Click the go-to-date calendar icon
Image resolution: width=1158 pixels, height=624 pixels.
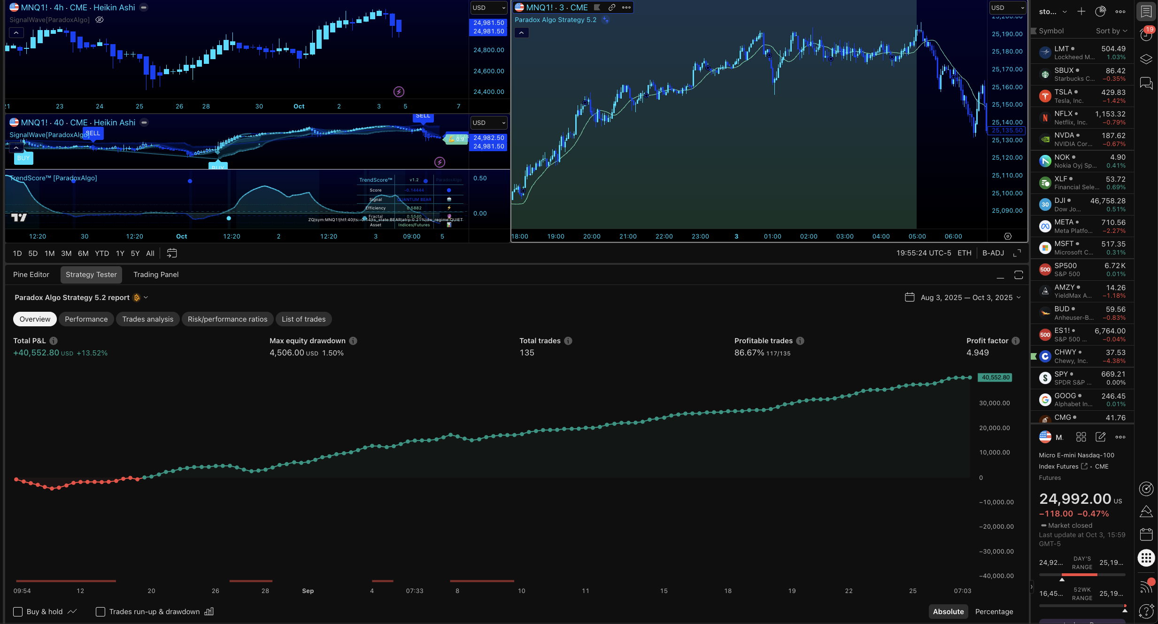pyautogui.click(x=172, y=253)
